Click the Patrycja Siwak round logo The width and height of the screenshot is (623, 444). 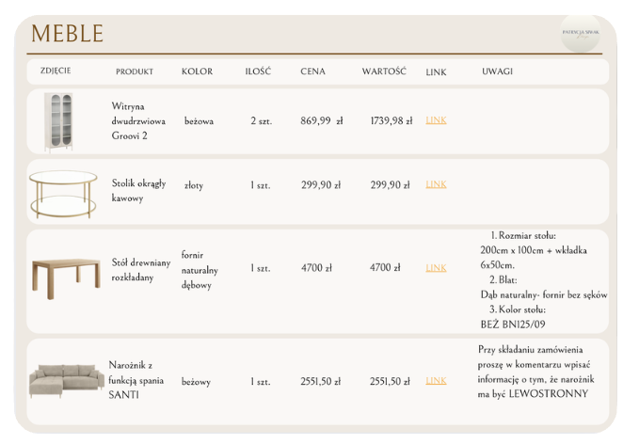(x=580, y=33)
